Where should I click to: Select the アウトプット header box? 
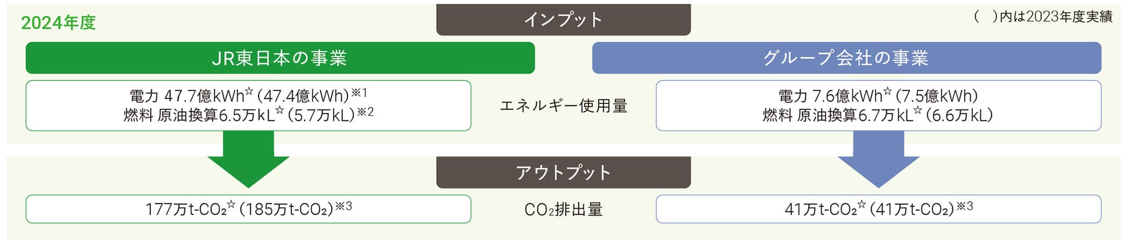pyautogui.click(x=563, y=172)
